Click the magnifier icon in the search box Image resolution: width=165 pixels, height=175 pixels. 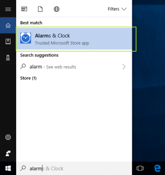point(23,168)
